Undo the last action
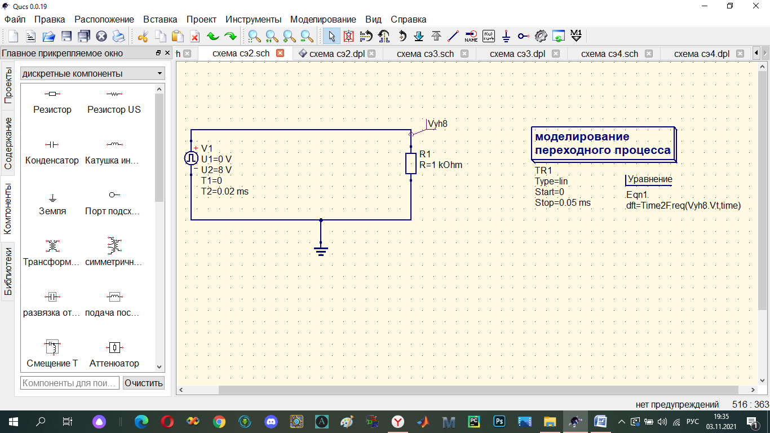This screenshot has height=433, width=770. point(213,37)
